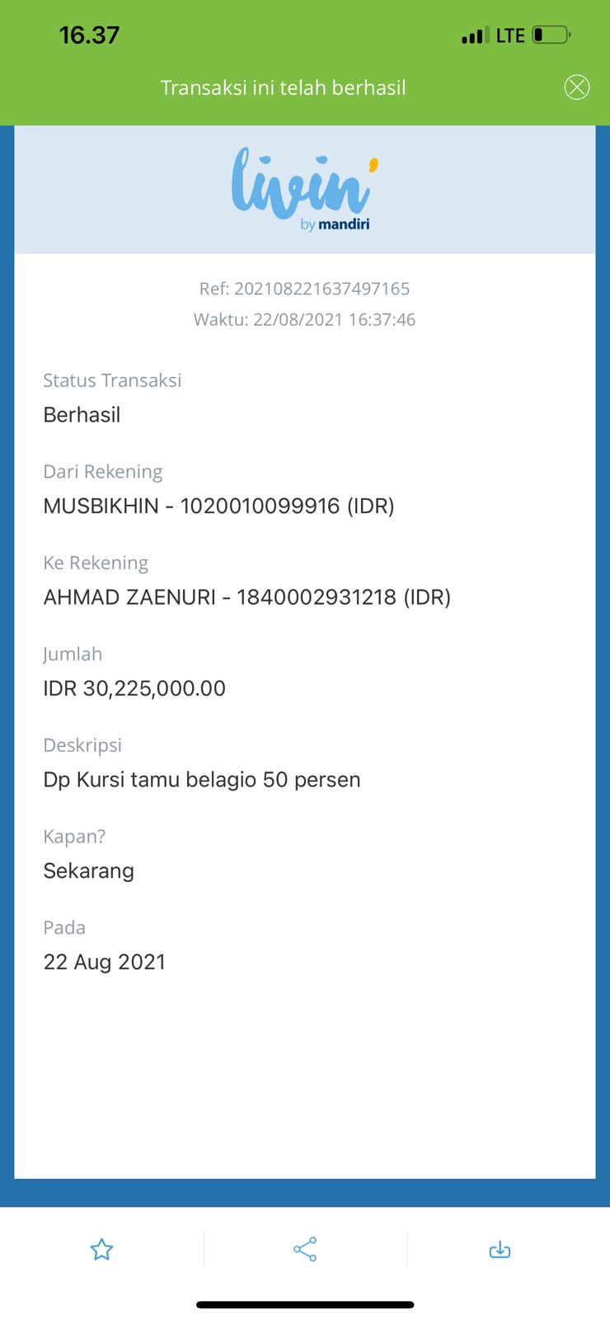Tap the amount IDR 30,225,000.00

[x=134, y=688]
